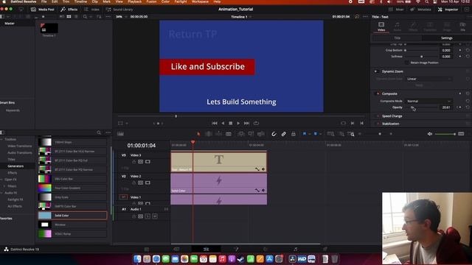472x265 pixels.
Task: Mute timeline audio via speaker icon
Action: [x=430, y=134]
